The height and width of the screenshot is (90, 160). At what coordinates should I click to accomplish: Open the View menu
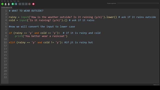point(8,1)
